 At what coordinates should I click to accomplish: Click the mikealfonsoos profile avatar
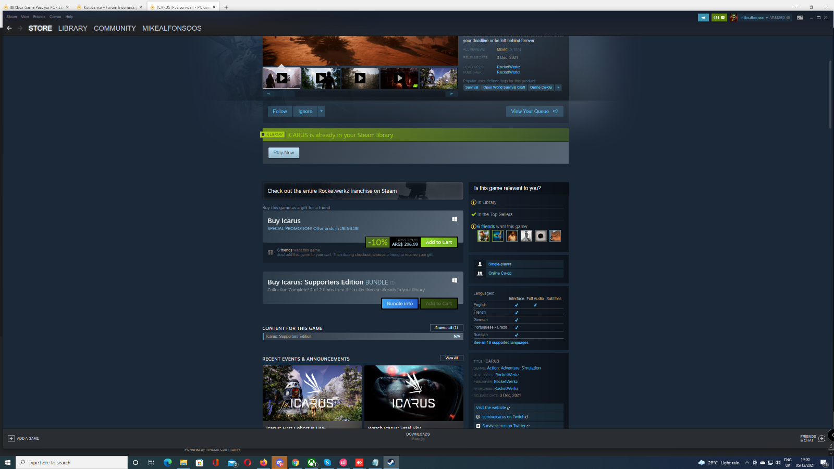734,17
